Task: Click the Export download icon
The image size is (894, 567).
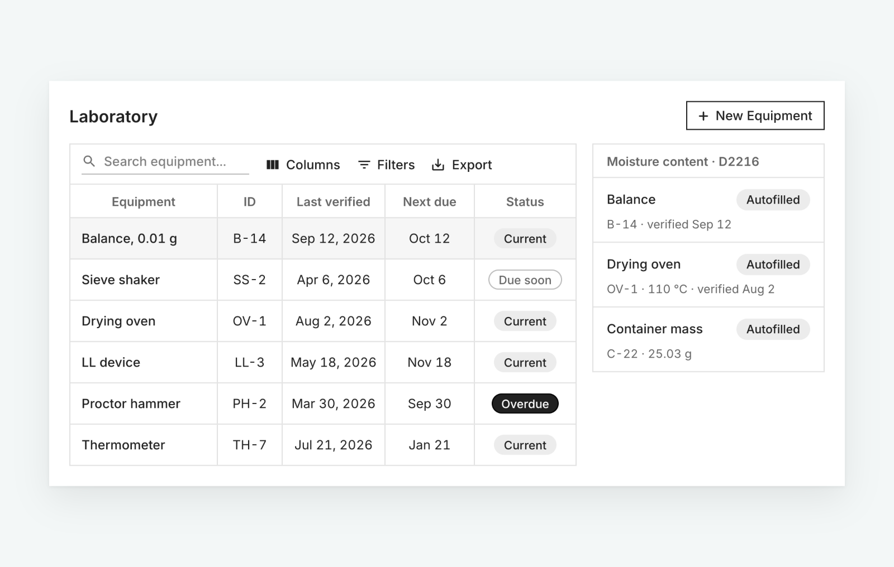Action: click(x=438, y=165)
